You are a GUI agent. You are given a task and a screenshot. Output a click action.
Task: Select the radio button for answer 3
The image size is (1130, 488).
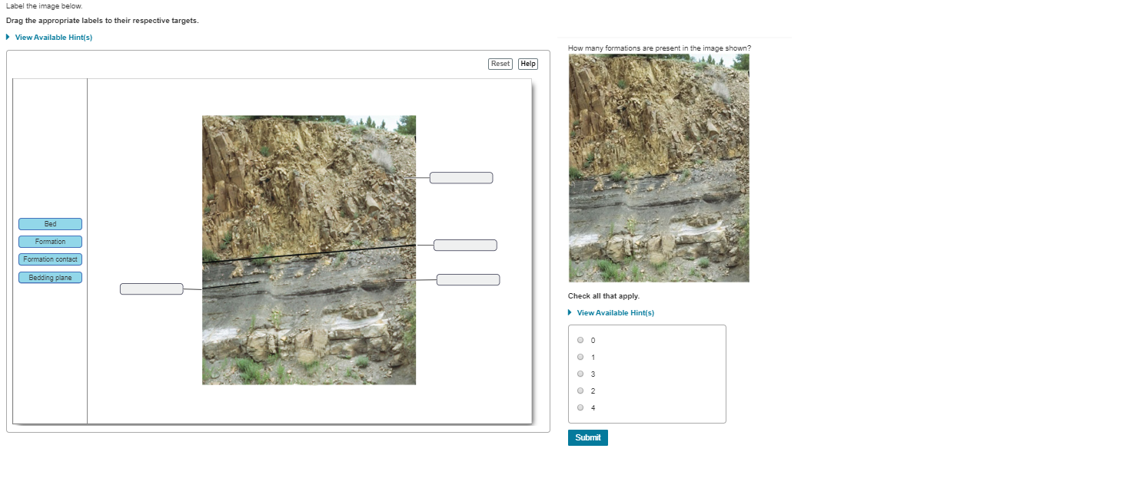(x=580, y=374)
